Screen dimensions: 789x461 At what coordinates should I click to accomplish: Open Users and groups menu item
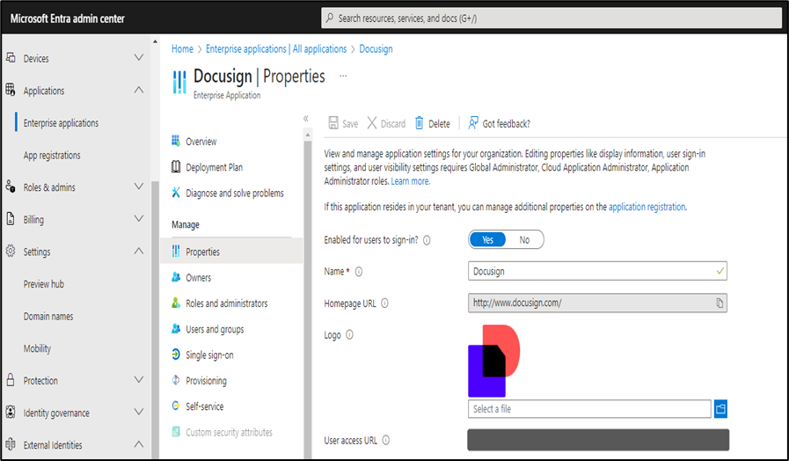pyautogui.click(x=215, y=330)
